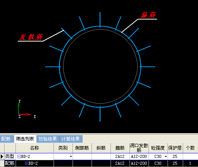Viewport: 198px width, 167px height.
Task: Click the 名称 column header
Action: 35,148
